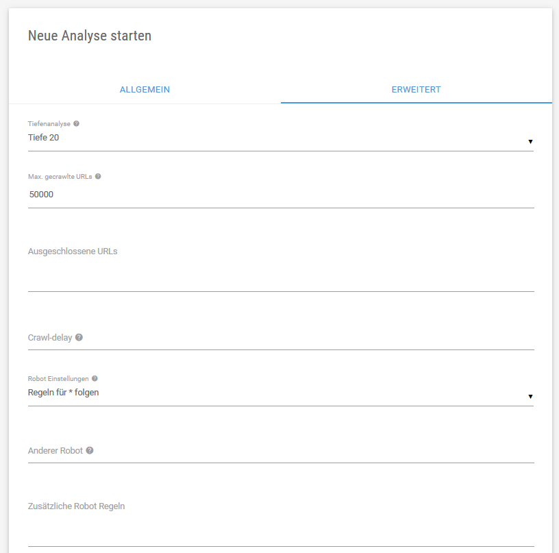Click the Robot Einstellungen question mark icon
The width and height of the screenshot is (559, 553).
(95, 378)
